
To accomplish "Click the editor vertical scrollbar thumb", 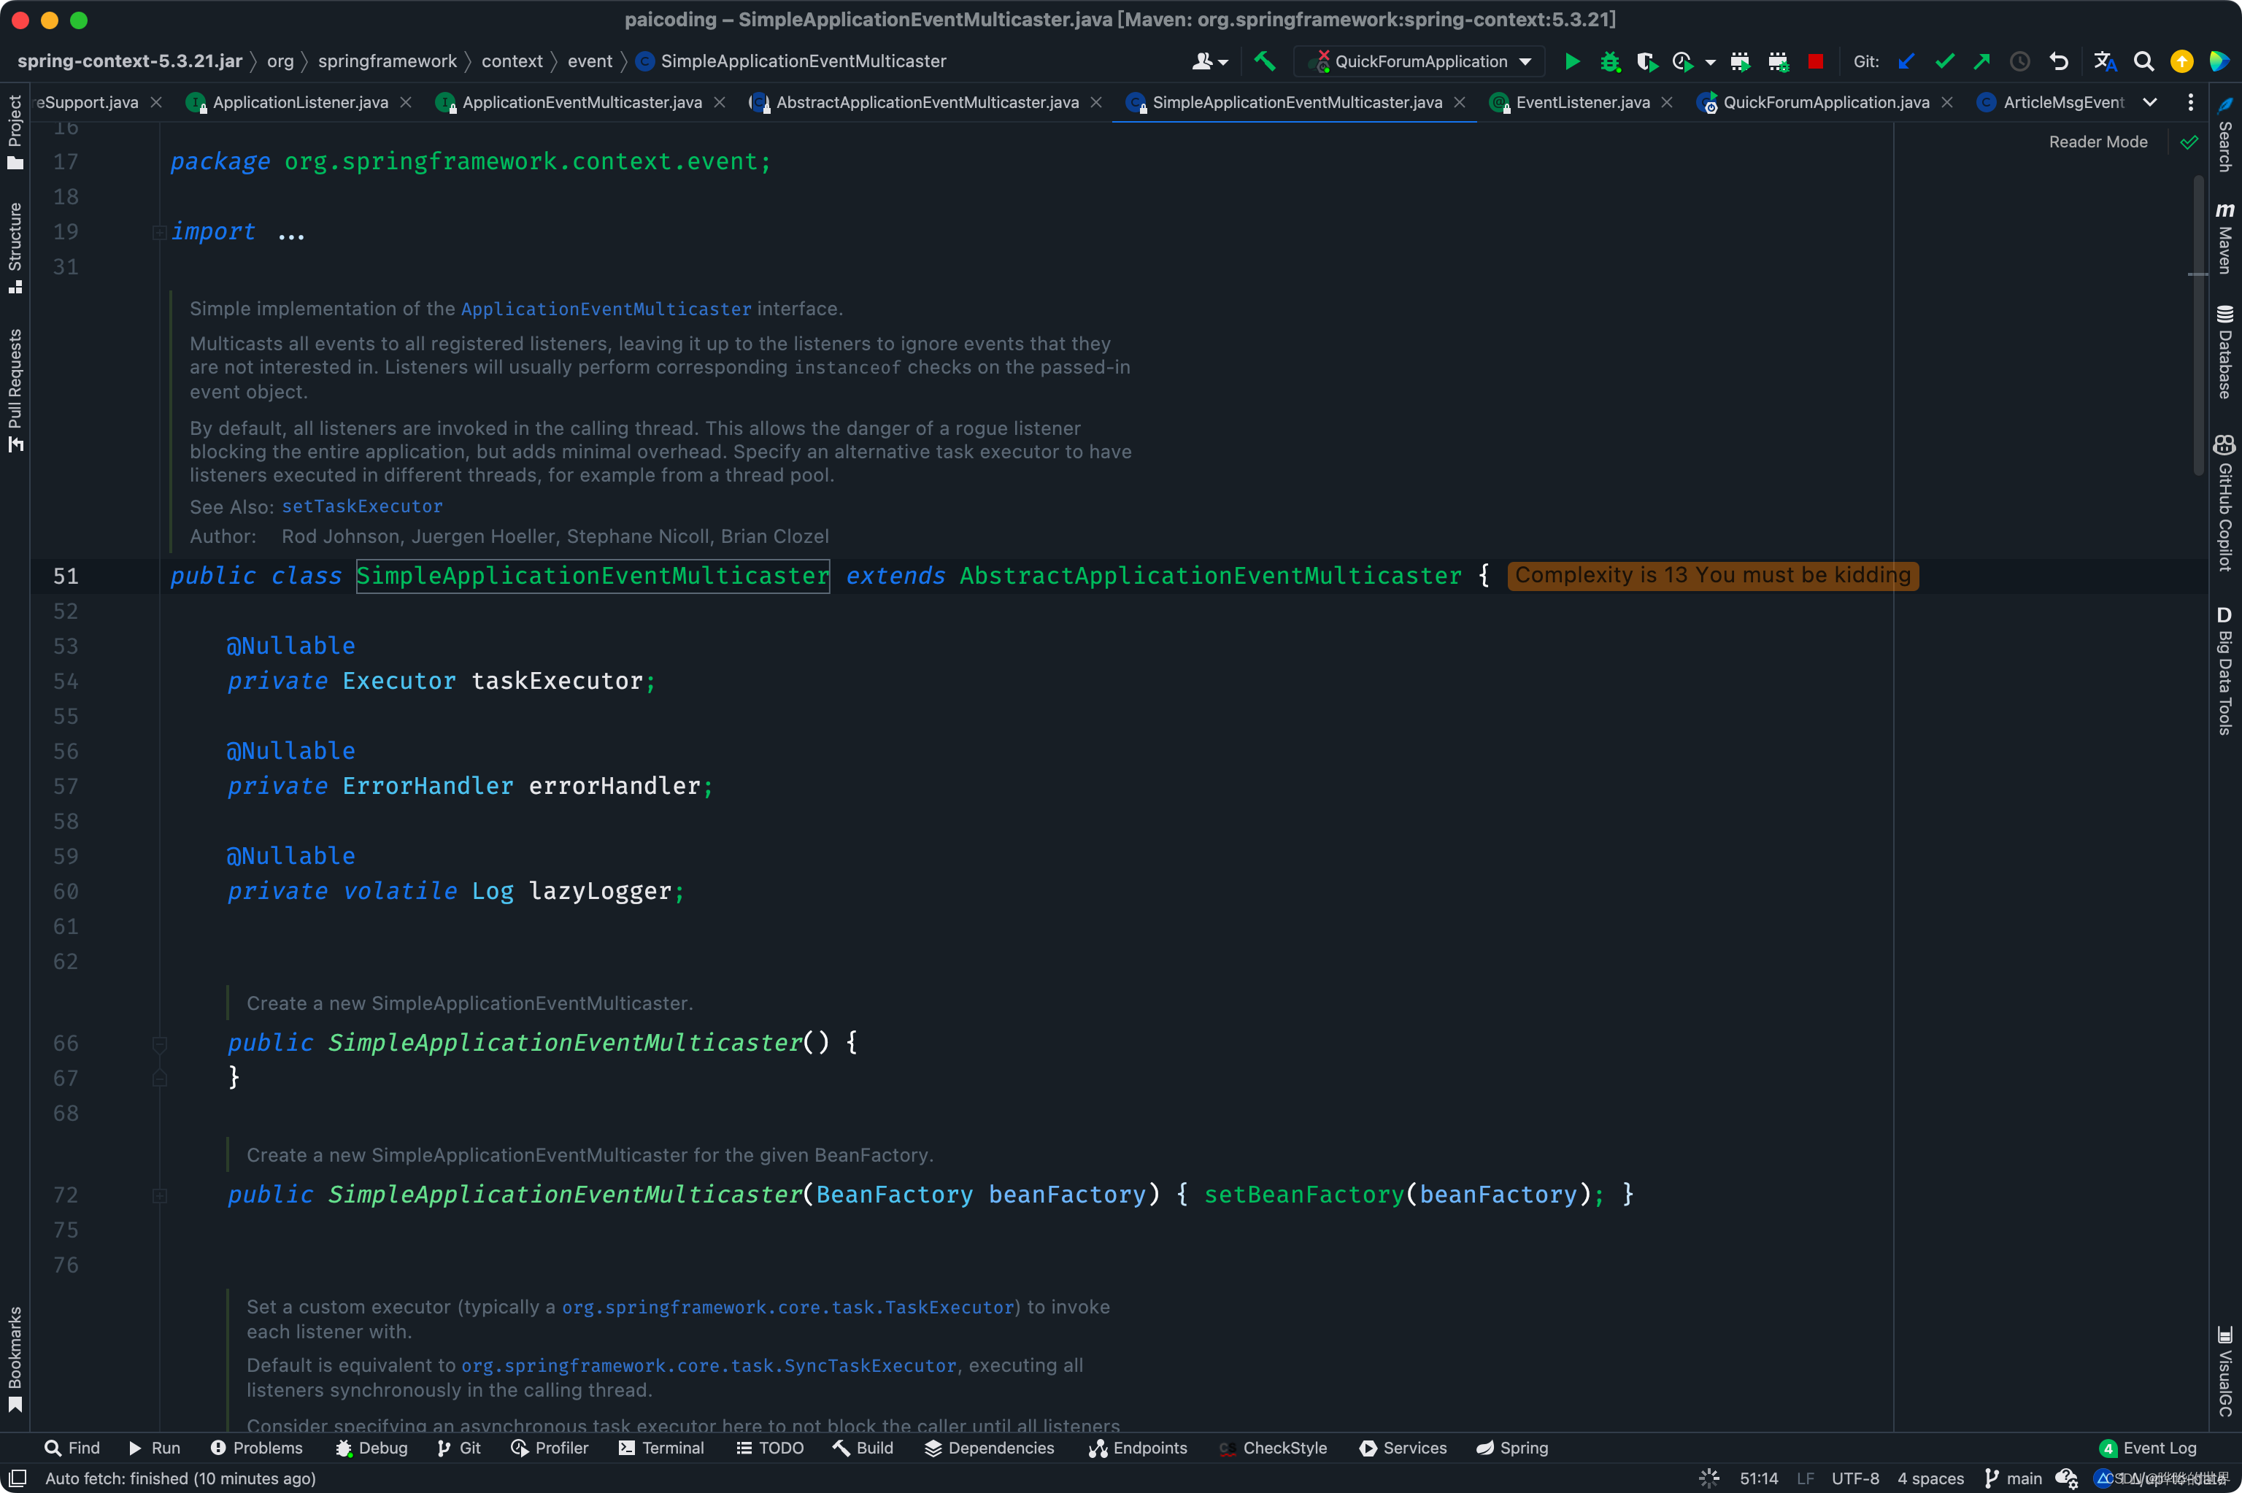I will [2197, 324].
